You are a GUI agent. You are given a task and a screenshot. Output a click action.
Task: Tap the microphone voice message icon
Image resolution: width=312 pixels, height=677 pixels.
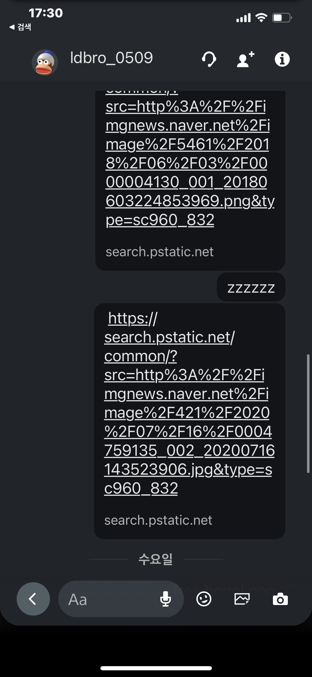pyautogui.click(x=166, y=599)
